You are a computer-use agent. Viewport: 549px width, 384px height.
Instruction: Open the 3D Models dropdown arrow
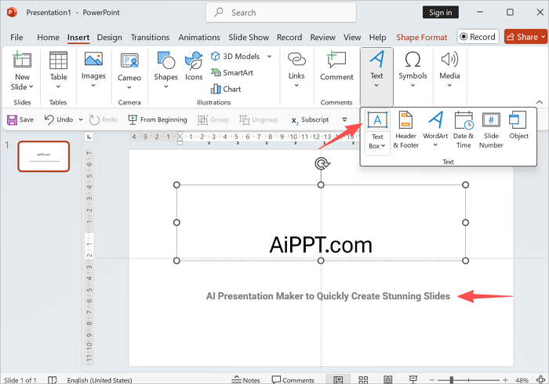[x=269, y=56]
